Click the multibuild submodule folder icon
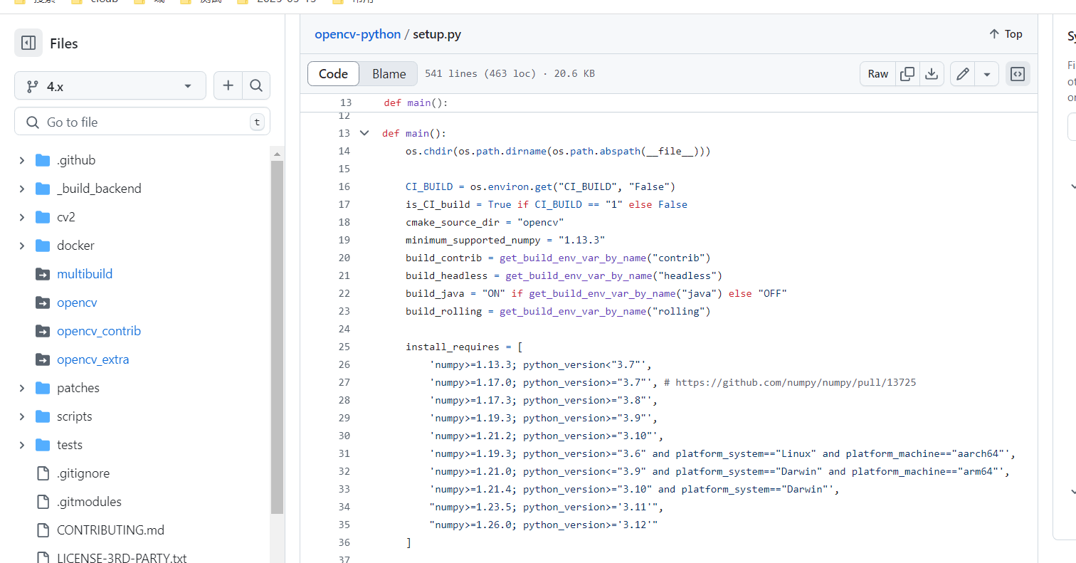 point(43,274)
